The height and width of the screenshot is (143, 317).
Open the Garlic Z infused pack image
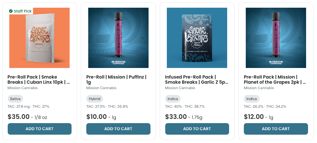[x=197, y=38]
